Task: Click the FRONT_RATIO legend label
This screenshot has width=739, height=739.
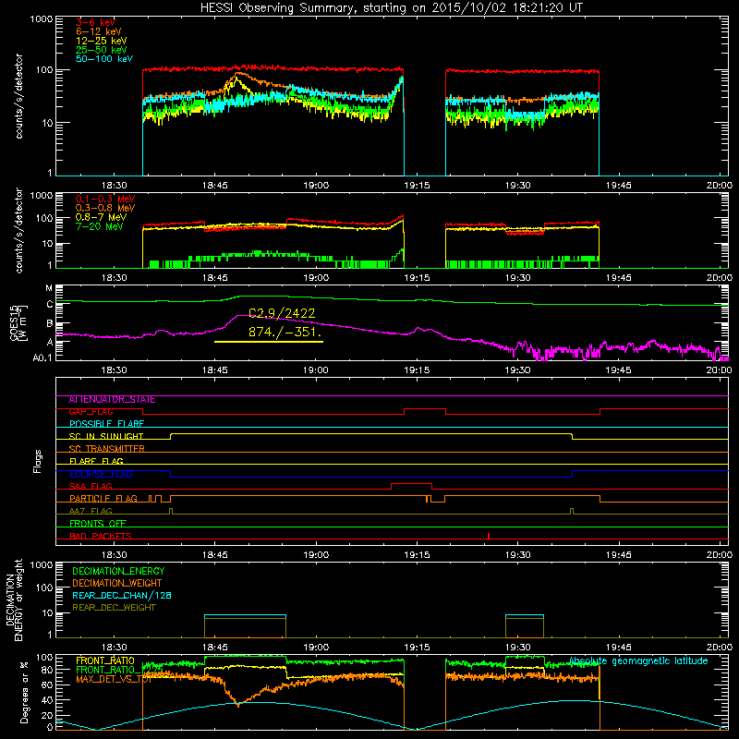Action: click(105, 661)
